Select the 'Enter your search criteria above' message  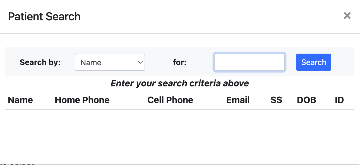click(180, 83)
